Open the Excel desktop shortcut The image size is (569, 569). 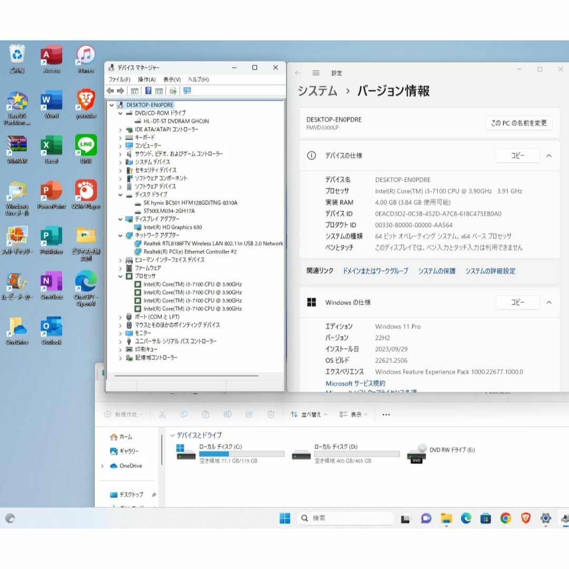pos(51,150)
